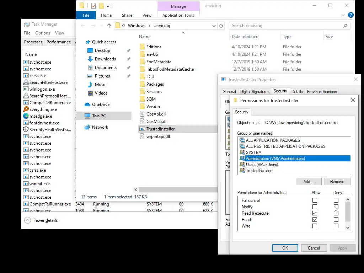Select winlogon.exe in Task Manager
The height and width of the screenshot is (273, 364).
(x=42, y=89)
